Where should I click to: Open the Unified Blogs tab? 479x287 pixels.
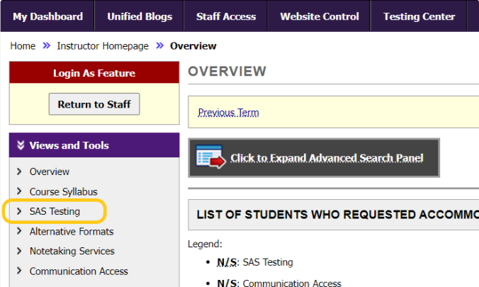[140, 16]
